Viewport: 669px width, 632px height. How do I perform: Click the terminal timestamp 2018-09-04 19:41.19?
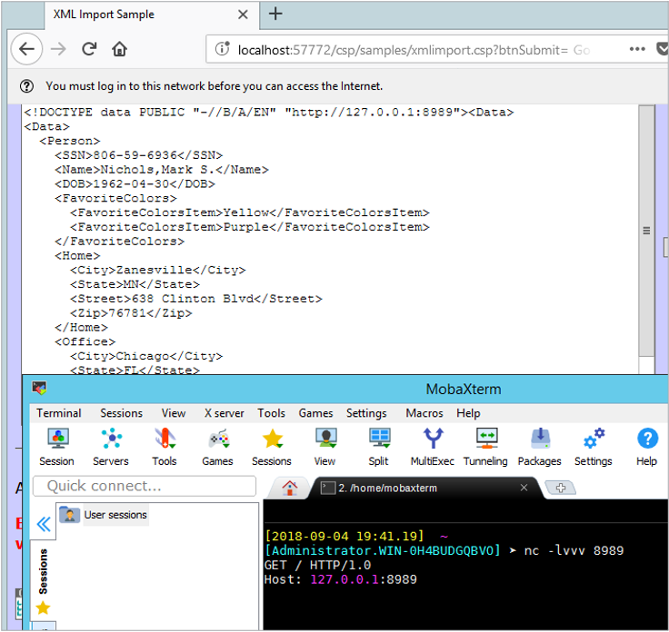point(344,536)
